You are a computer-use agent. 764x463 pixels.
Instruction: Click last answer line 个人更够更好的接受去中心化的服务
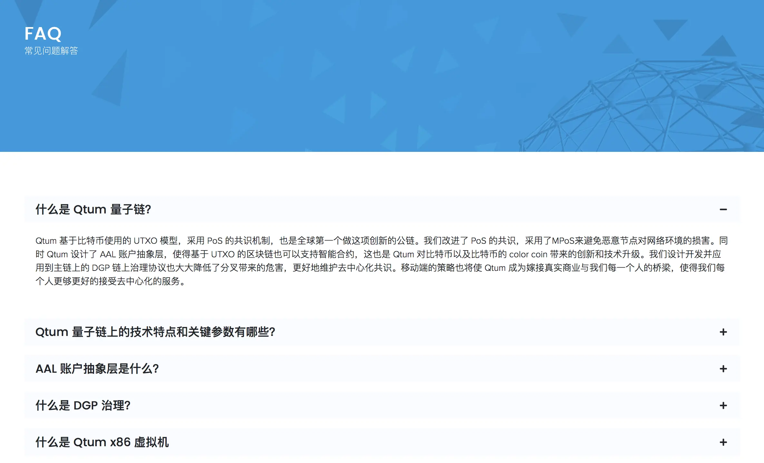tap(110, 281)
